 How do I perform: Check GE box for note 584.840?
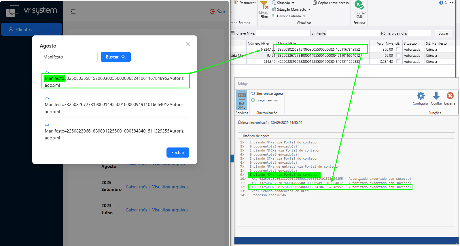point(398,62)
